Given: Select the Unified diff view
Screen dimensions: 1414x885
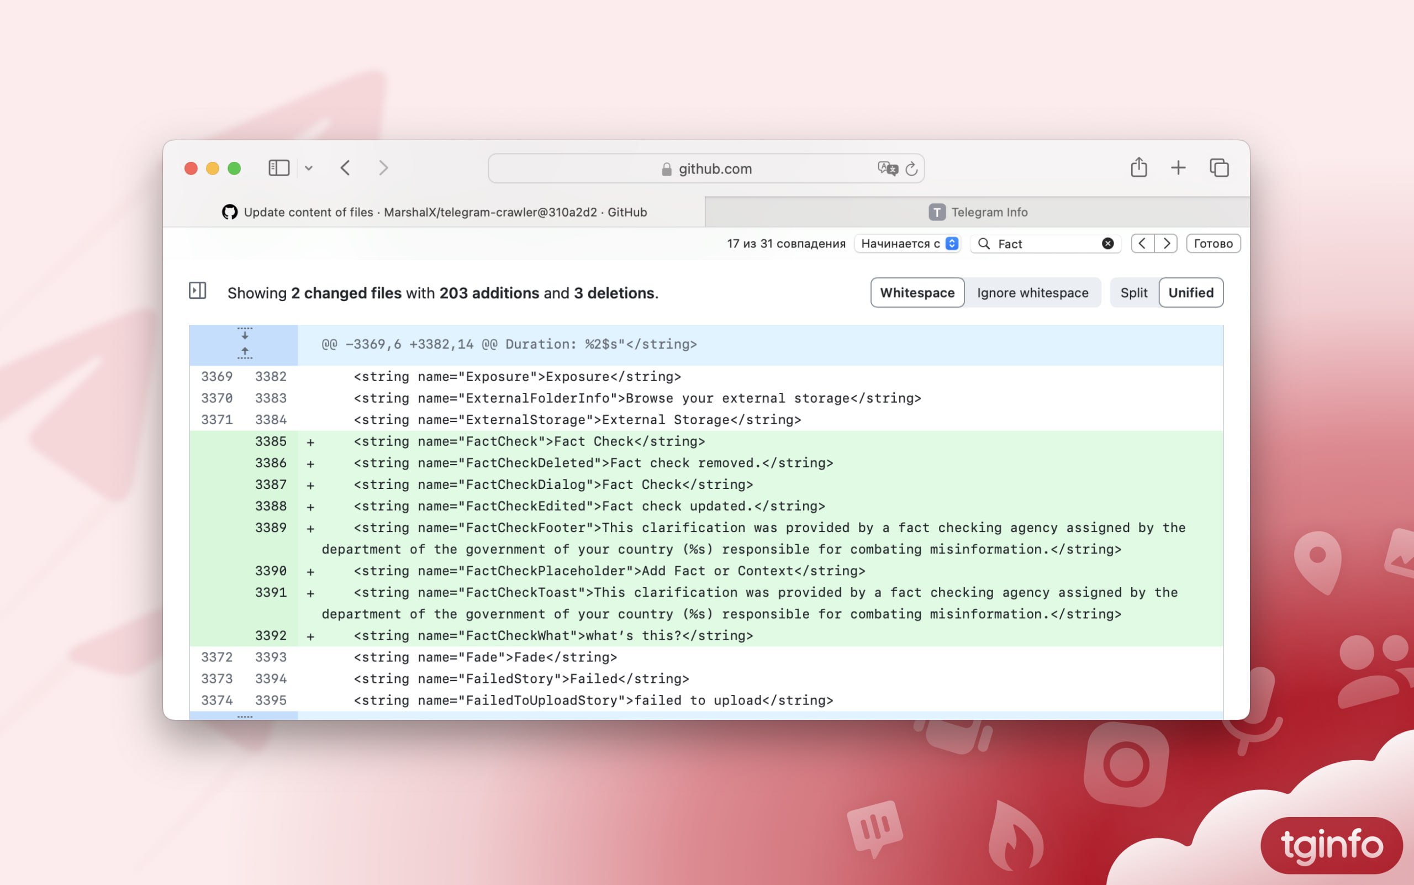Looking at the screenshot, I should [x=1190, y=293].
